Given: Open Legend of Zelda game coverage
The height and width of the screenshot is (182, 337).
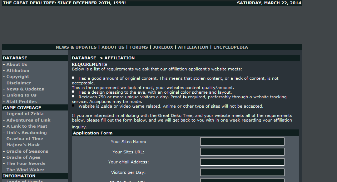Looking at the screenshot, I should pyautogui.click(x=25, y=114).
